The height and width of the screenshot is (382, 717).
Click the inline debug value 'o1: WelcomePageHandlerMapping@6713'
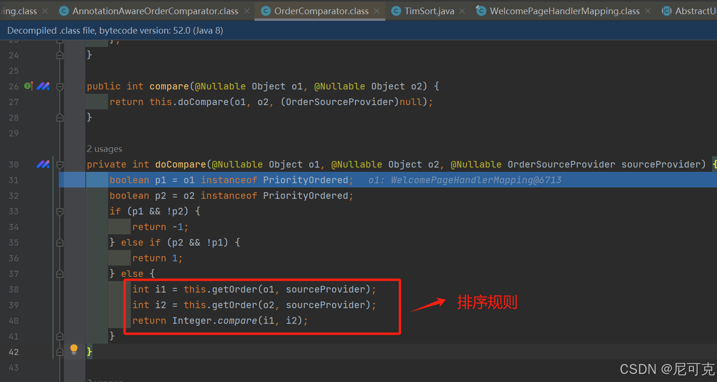(465, 180)
